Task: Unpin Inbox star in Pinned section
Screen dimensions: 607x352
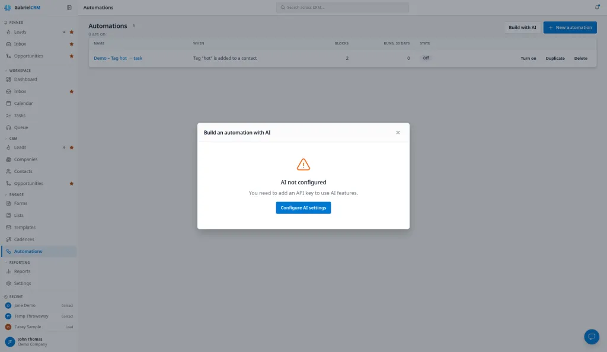Action: click(72, 44)
